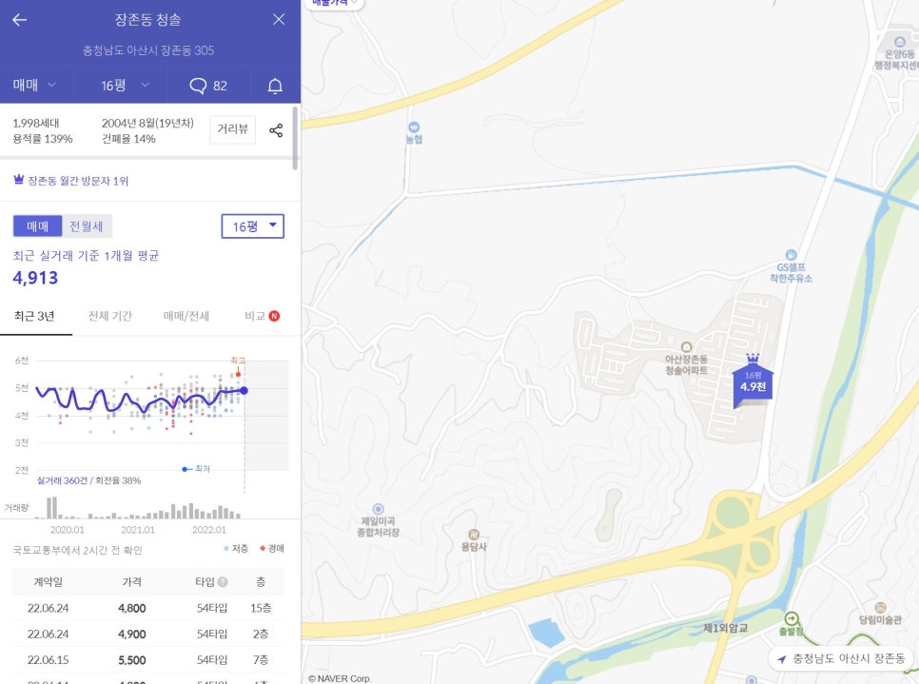
Task: Switch to the 전체 기간 tab
Action: pyautogui.click(x=110, y=317)
